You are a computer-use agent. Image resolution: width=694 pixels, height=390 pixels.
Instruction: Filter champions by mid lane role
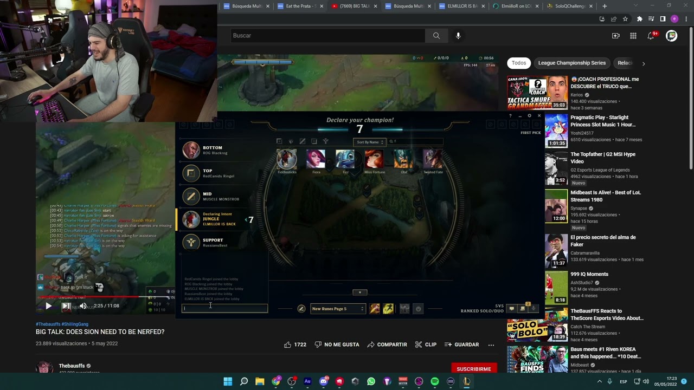point(303,141)
